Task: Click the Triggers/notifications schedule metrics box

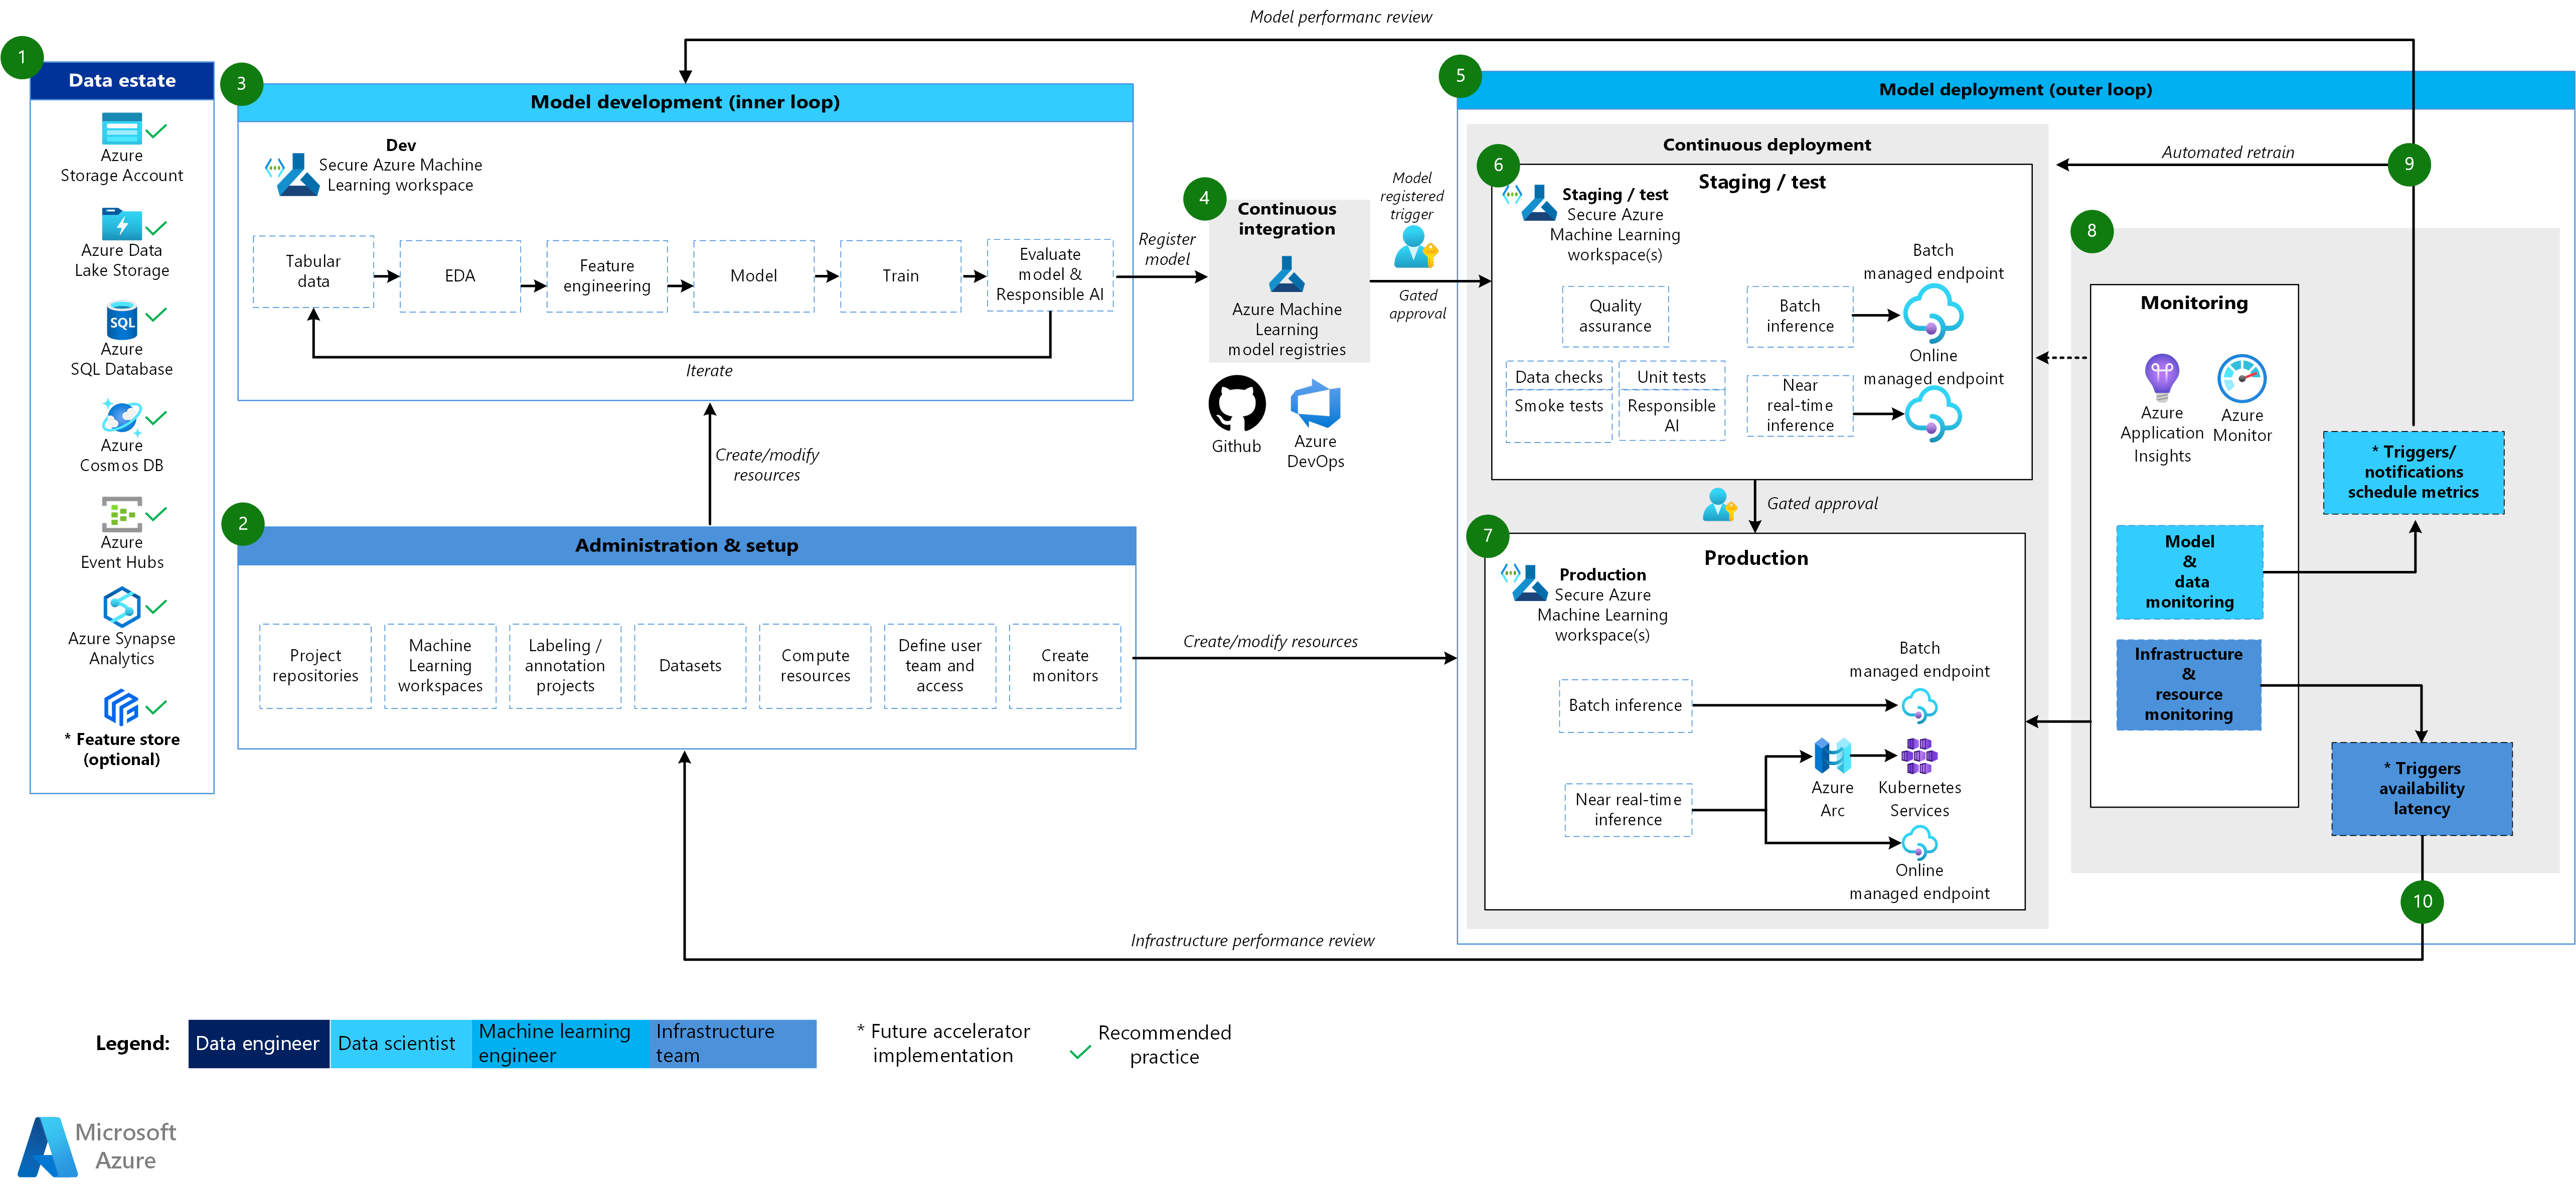Action: [x=2413, y=472]
